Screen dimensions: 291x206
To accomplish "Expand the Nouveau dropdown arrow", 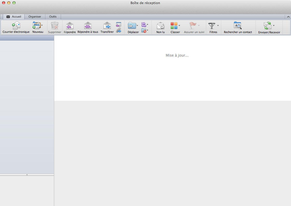I will click(x=42, y=26).
